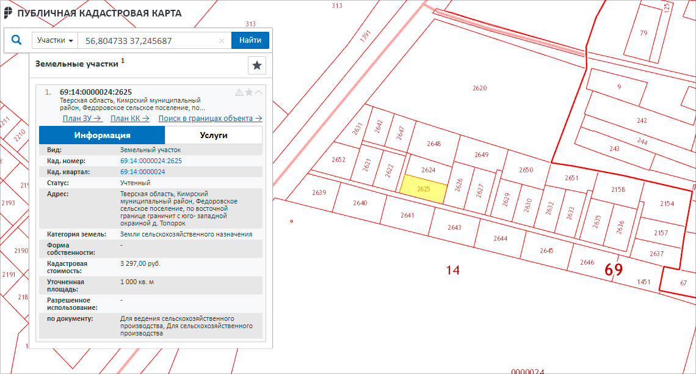This screenshot has width=696, height=374.
Task: Click parcel 9 on the map
Action: click(x=619, y=87)
